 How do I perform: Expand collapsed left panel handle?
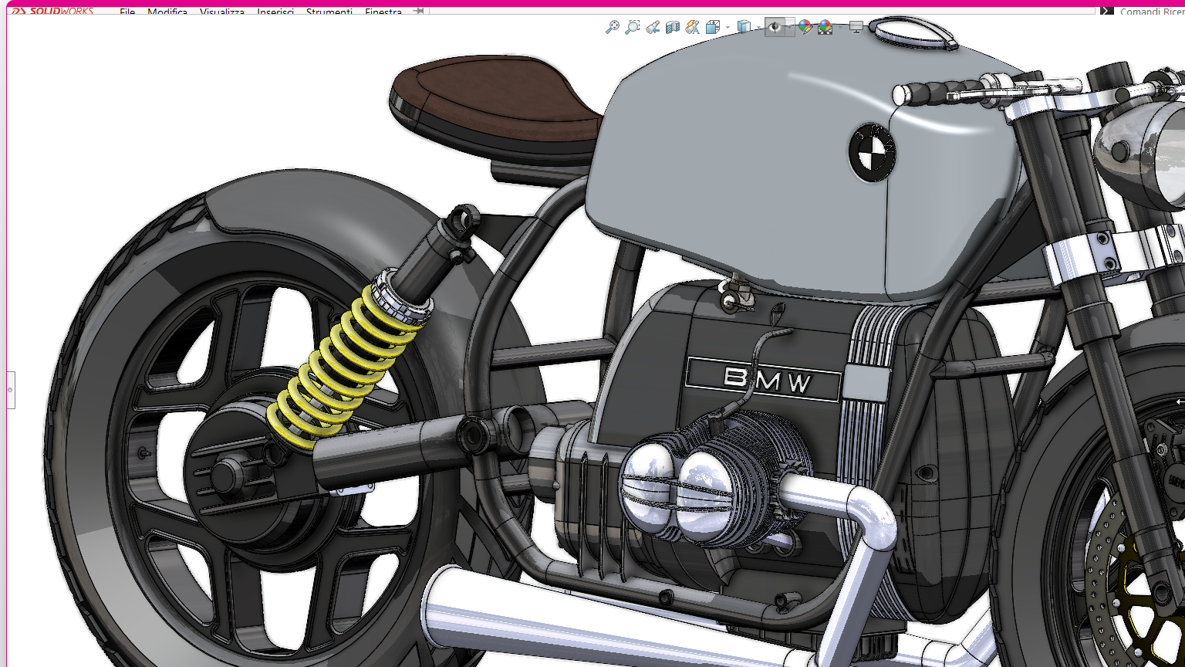pos(10,390)
